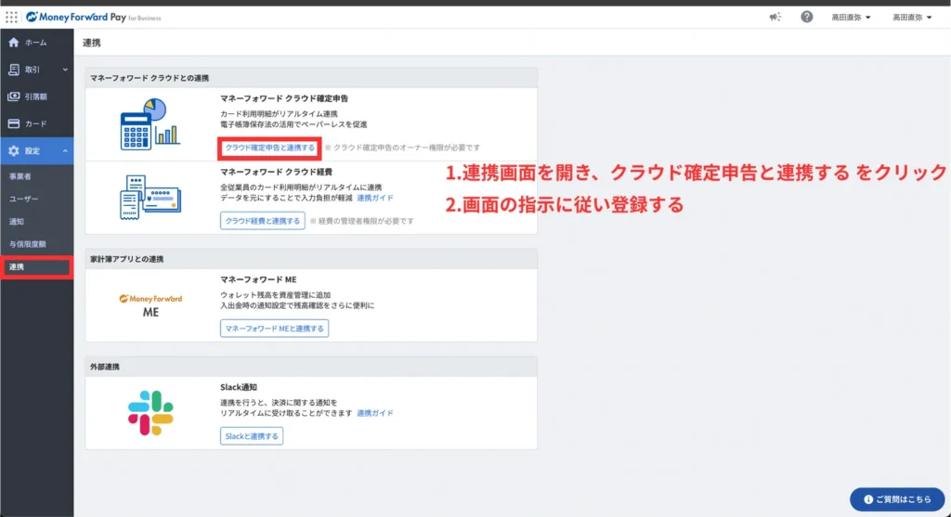Open 連携ガイド link under クラウド経費
Screen dimensions: 951x517
coord(375,198)
